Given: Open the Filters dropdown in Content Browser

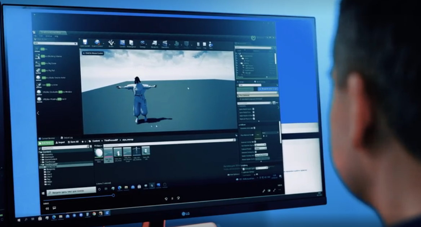Looking at the screenshot, I should [98, 146].
